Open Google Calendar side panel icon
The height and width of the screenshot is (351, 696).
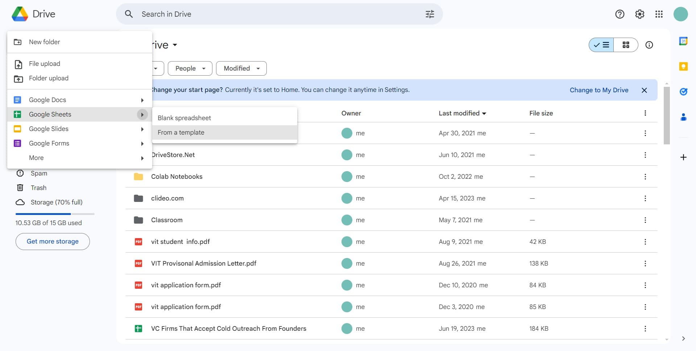pos(683,41)
